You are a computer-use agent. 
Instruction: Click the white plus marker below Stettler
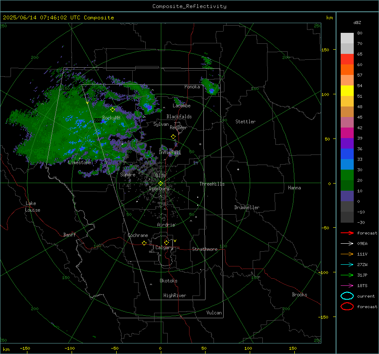pos(238,169)
